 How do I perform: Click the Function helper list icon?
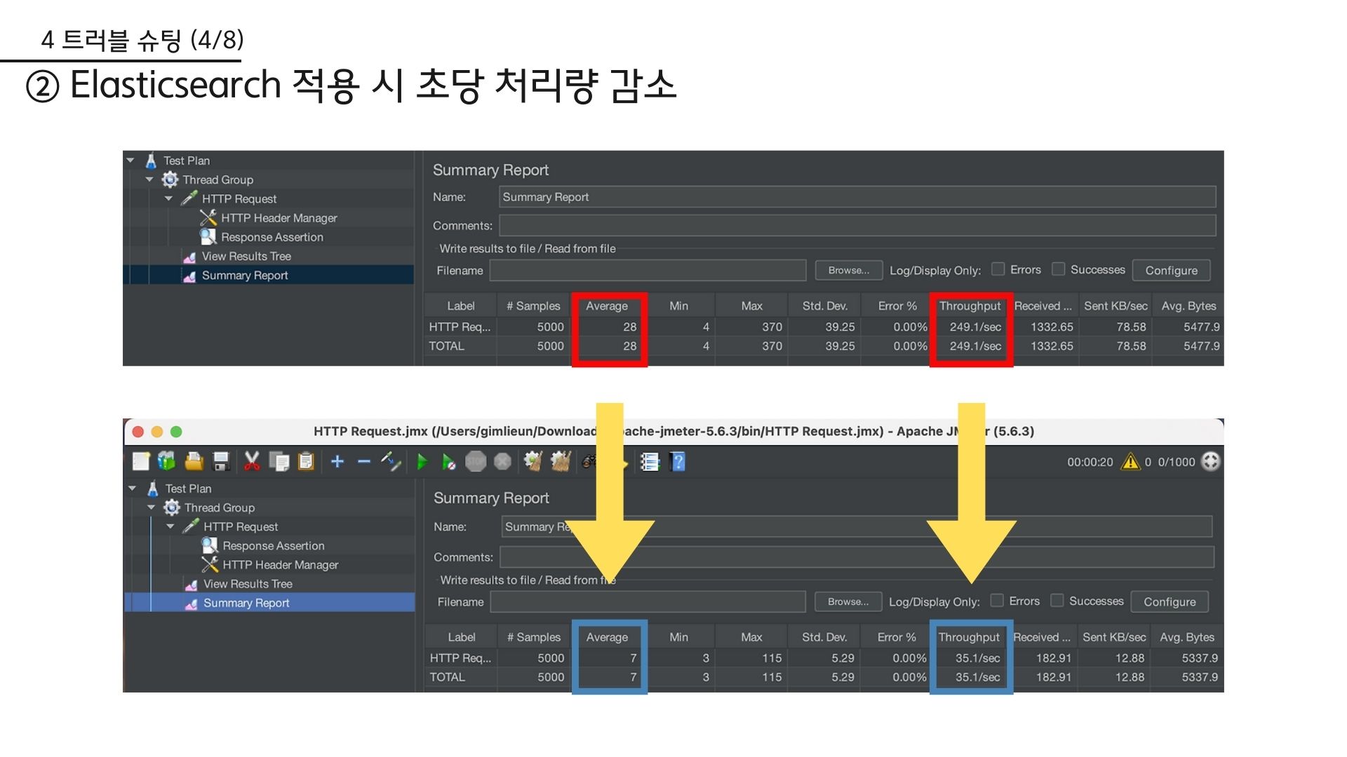tap(650, 461)
